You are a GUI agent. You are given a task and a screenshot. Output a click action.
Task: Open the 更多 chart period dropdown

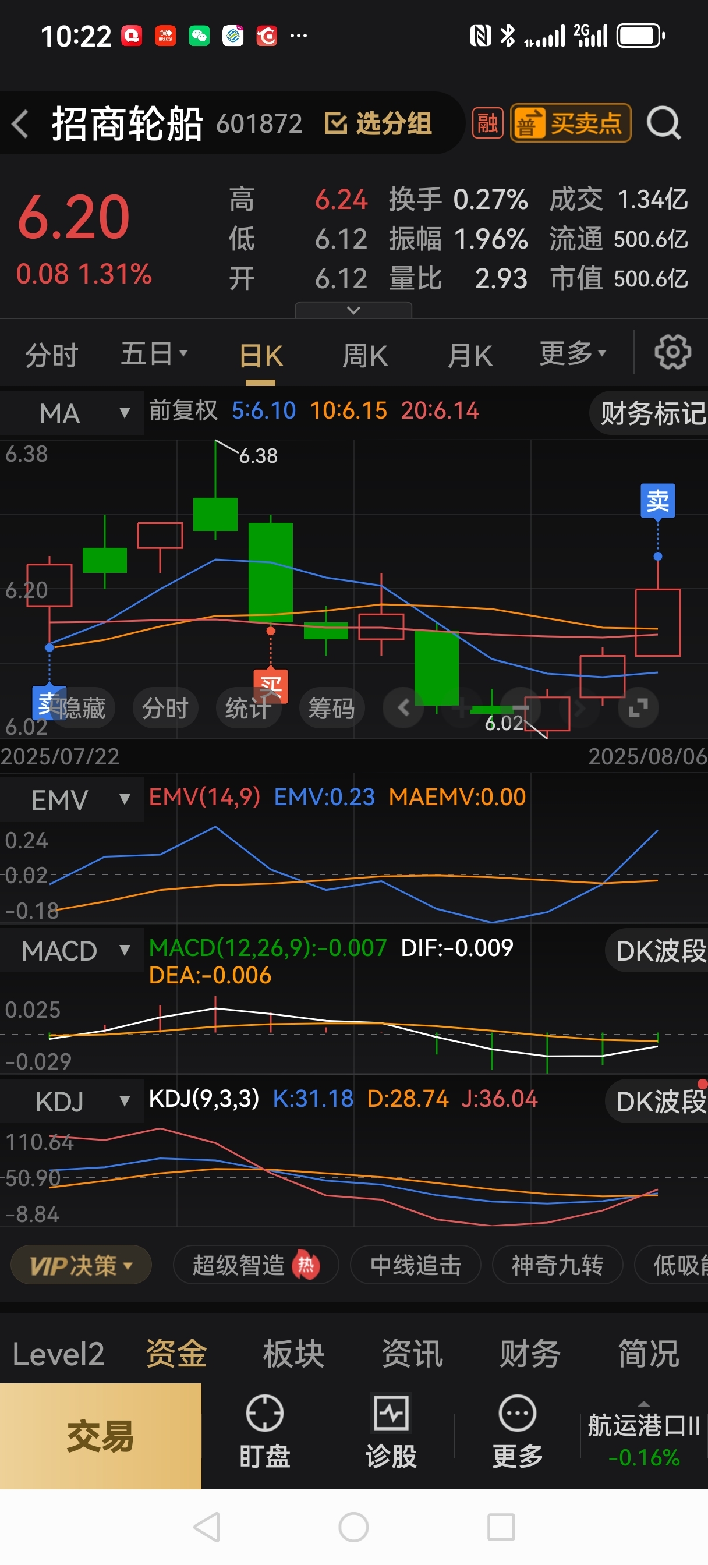click(x=573, y=353)
